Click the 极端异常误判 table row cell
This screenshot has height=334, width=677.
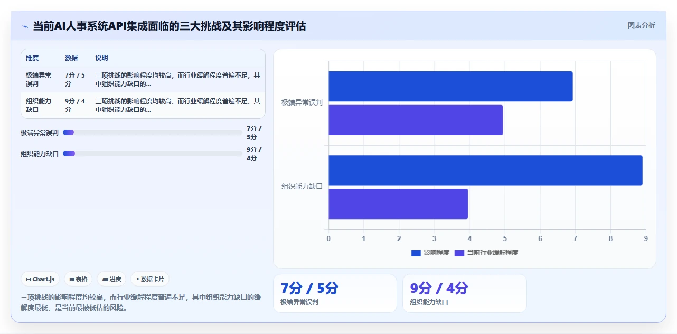click(39, 80)
